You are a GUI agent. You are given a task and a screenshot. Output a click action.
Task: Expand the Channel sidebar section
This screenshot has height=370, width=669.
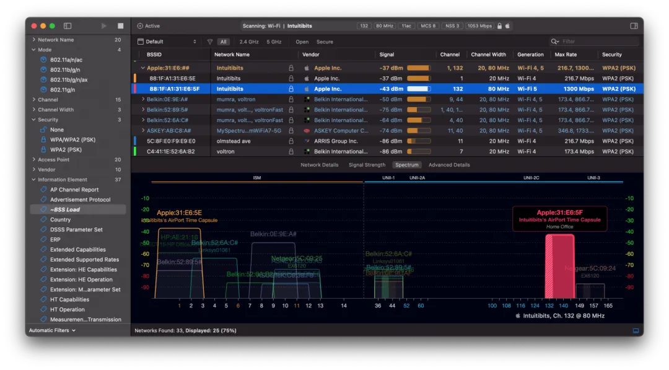click(33, 99)
